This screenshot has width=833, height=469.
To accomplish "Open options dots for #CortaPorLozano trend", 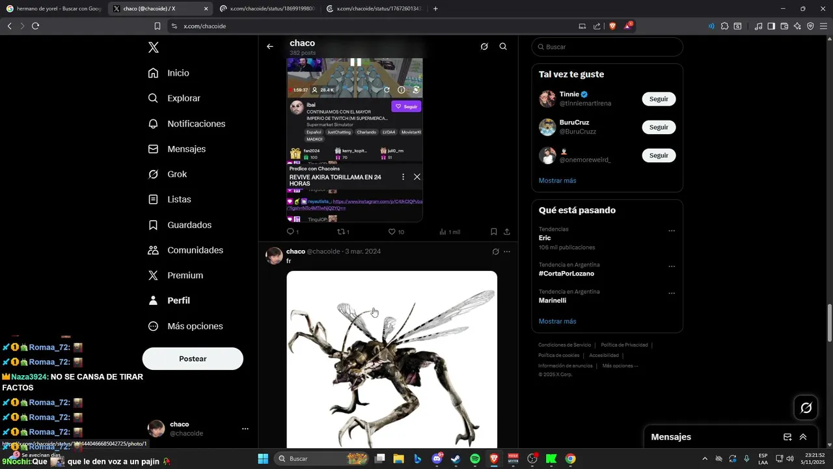I will click(672, 266).
